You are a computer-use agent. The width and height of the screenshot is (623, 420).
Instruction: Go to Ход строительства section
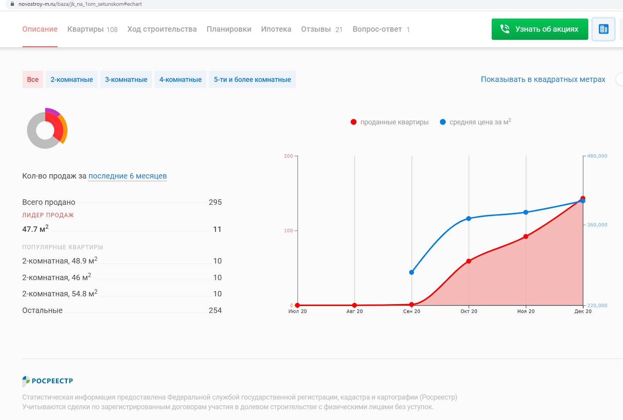click(x=162, y=29)
